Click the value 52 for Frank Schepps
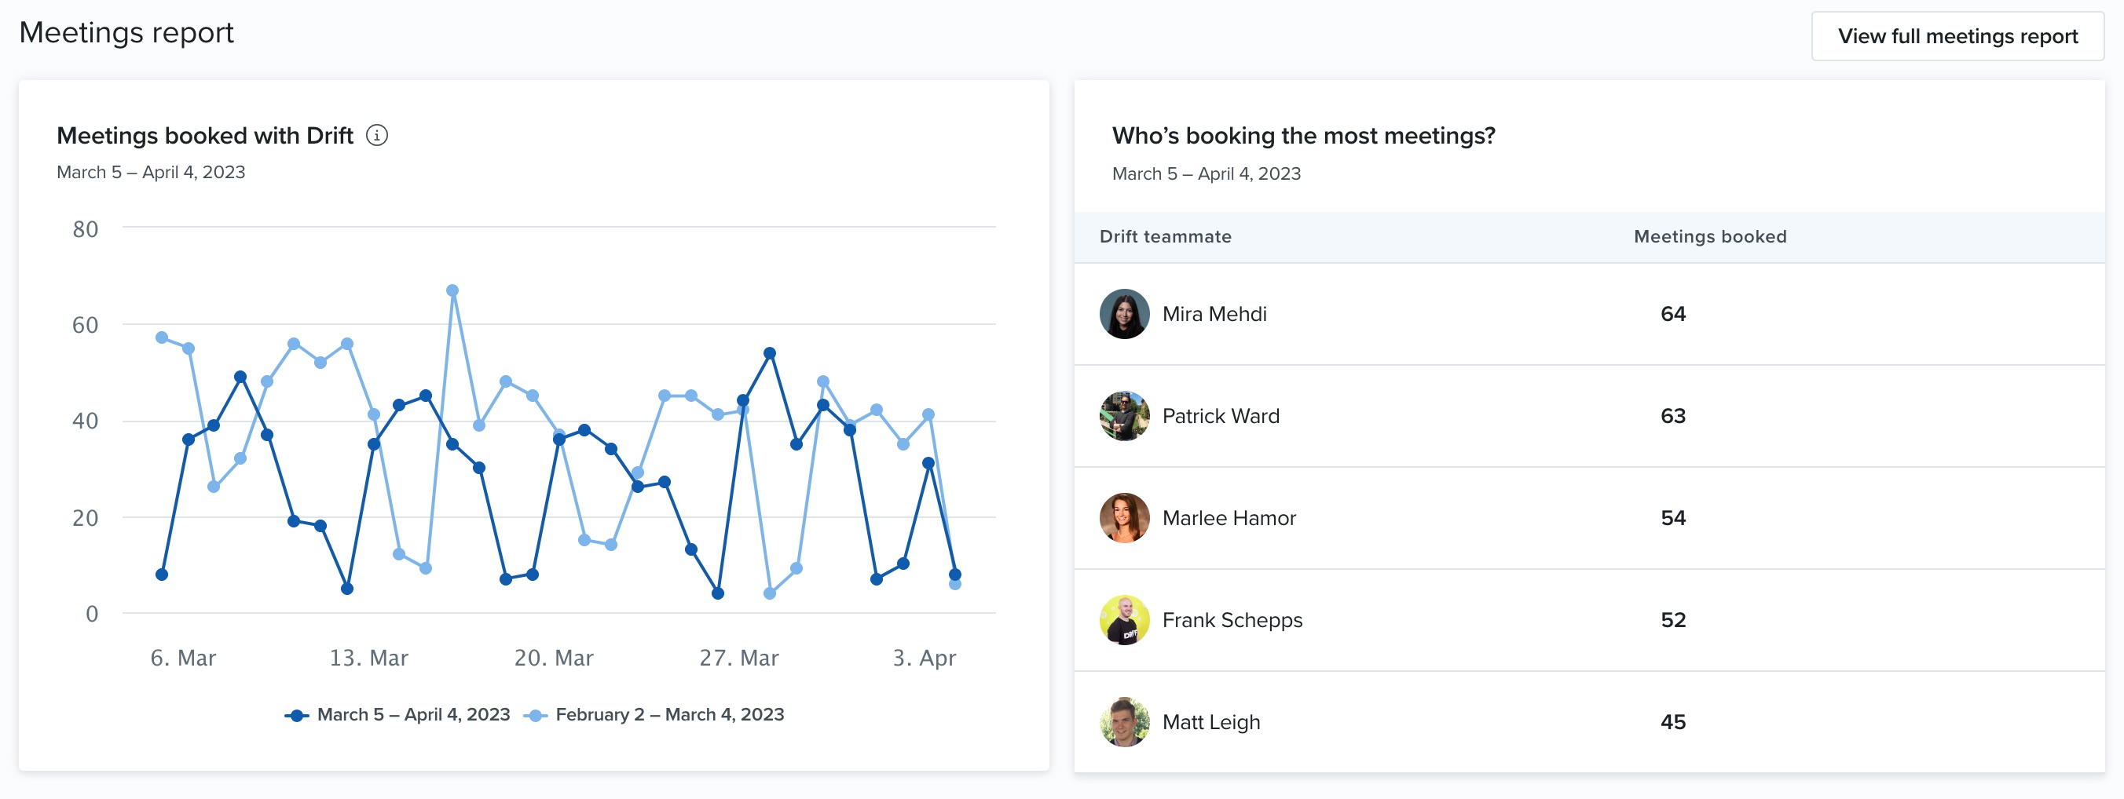The image size is (2124, 799). click(x=1672, y=620)
